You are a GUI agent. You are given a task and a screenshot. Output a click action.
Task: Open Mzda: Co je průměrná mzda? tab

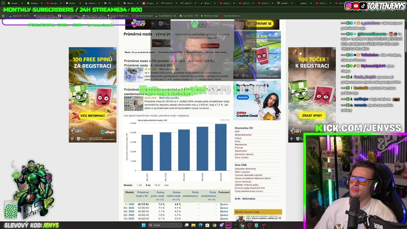[140, 52]
